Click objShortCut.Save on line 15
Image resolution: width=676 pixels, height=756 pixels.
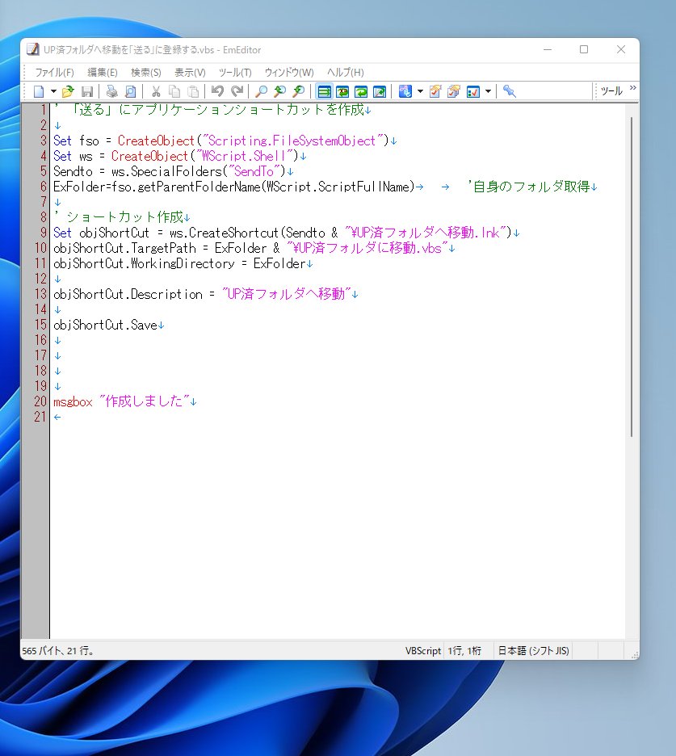(x=106, y=325)
